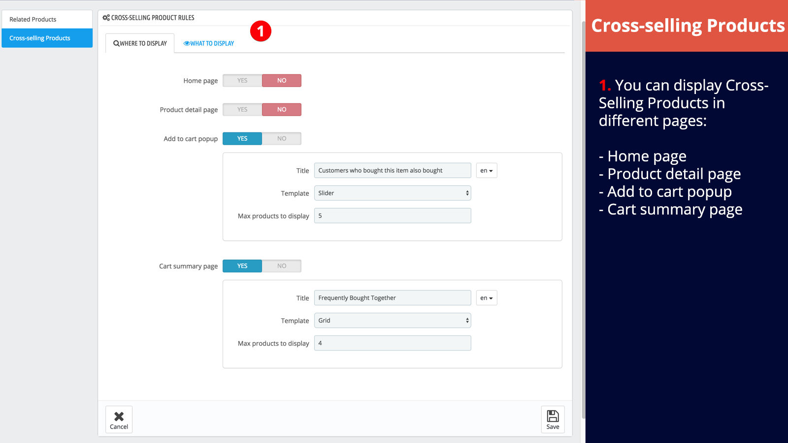Open Related Products in the sidebar
The height and width of the screenshot is (443, 788).
tap(47, 19)
